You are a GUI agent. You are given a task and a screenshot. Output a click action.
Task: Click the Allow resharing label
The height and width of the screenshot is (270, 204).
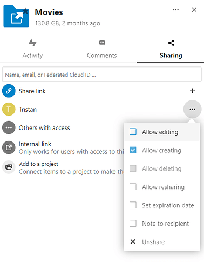tap(163, 187)
